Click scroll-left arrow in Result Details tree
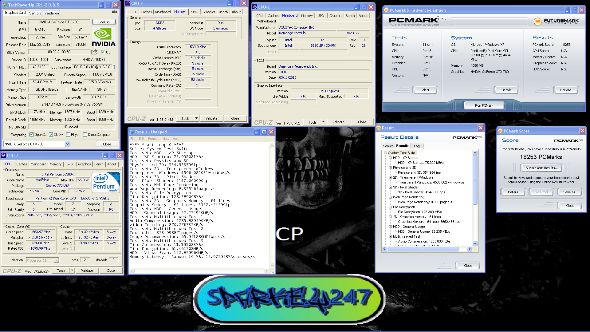This screenshot has width=590, height=332. (x=384, y=249)
